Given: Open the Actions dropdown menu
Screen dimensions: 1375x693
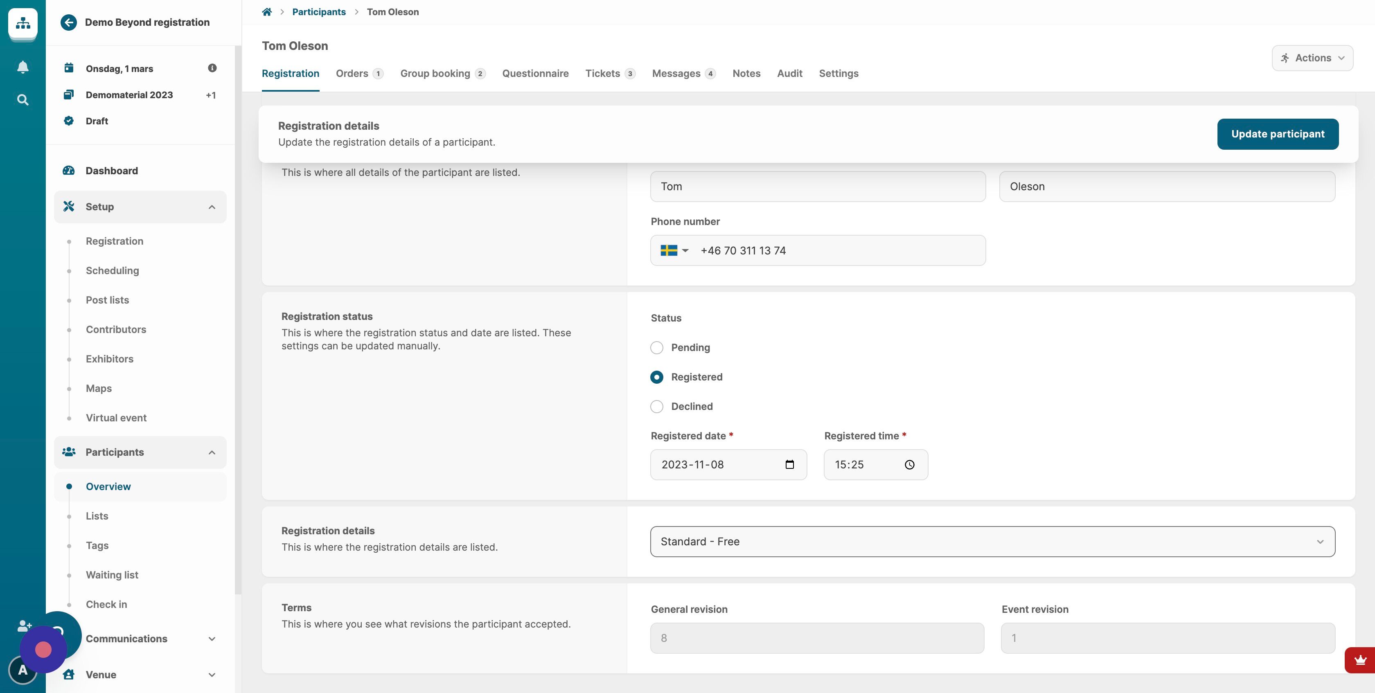Looking at the screenshot, I should [1312, 58].
